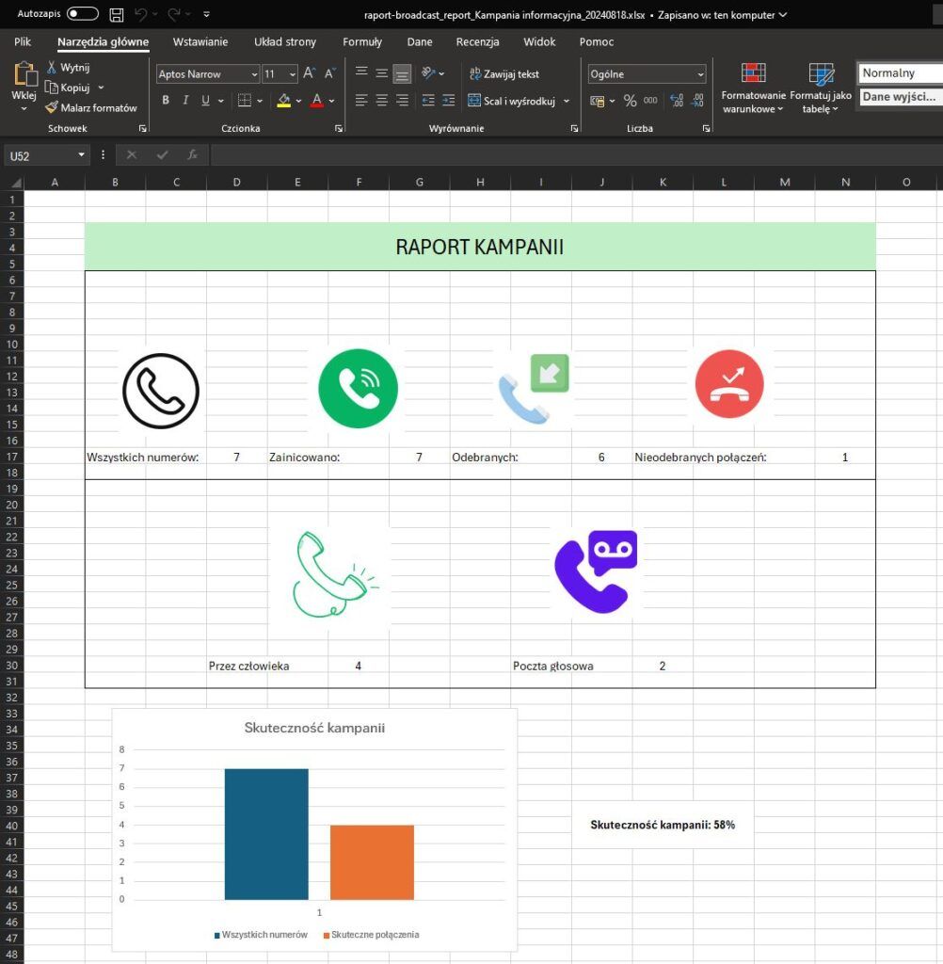The width and height of the screenshot is (943, 964).
Task: Click the Wklej paste icon
Action: [24, 77]
